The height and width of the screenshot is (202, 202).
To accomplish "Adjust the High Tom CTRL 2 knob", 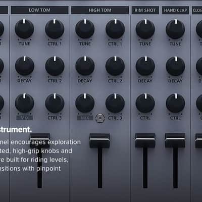I will point(115,66).
